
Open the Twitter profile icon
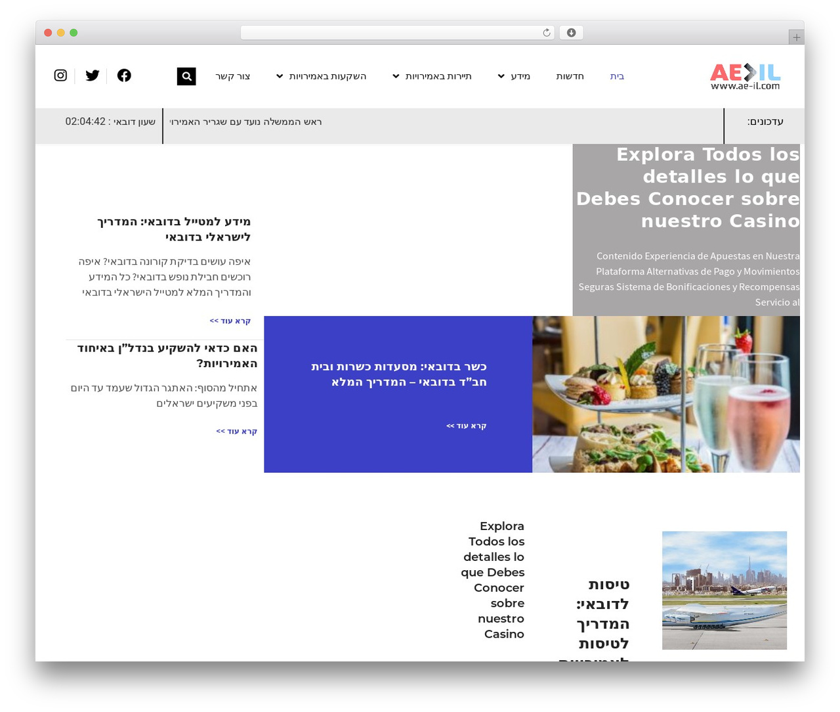point(93,76)
